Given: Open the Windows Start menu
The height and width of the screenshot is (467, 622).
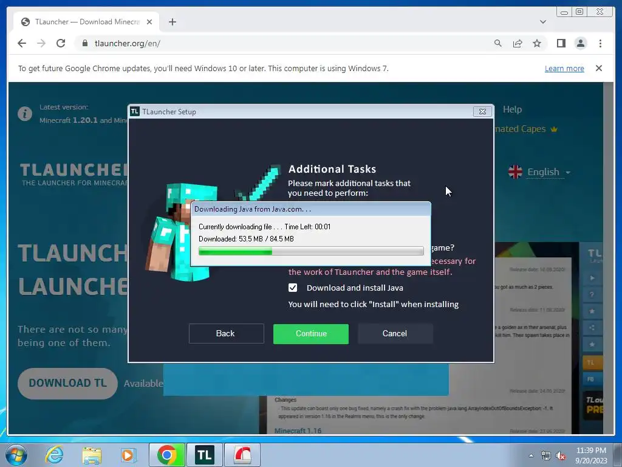Looking at the screenshot, I should (x=16, y=455).
